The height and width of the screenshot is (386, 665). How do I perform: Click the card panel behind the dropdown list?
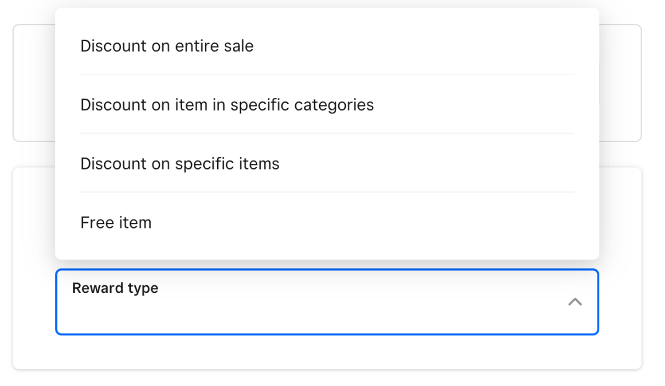click(34, 84)
